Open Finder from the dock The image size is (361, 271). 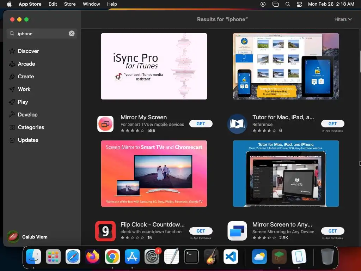pyautogui.click(x=33, y=257)
